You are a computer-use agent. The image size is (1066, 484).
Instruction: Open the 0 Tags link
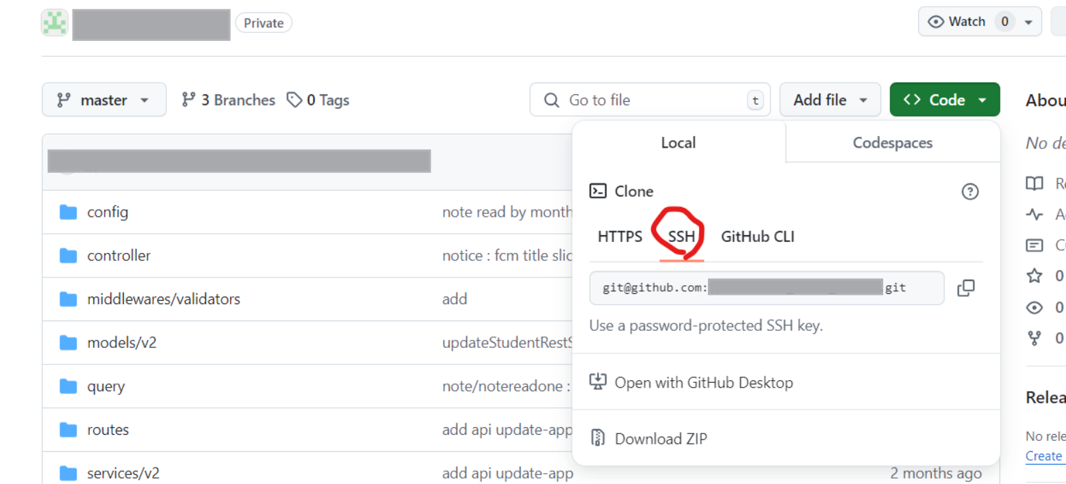318,100
